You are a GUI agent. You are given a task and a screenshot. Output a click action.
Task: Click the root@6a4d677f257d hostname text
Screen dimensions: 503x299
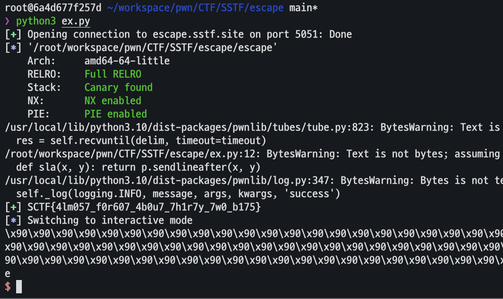(x=53, y=8)
